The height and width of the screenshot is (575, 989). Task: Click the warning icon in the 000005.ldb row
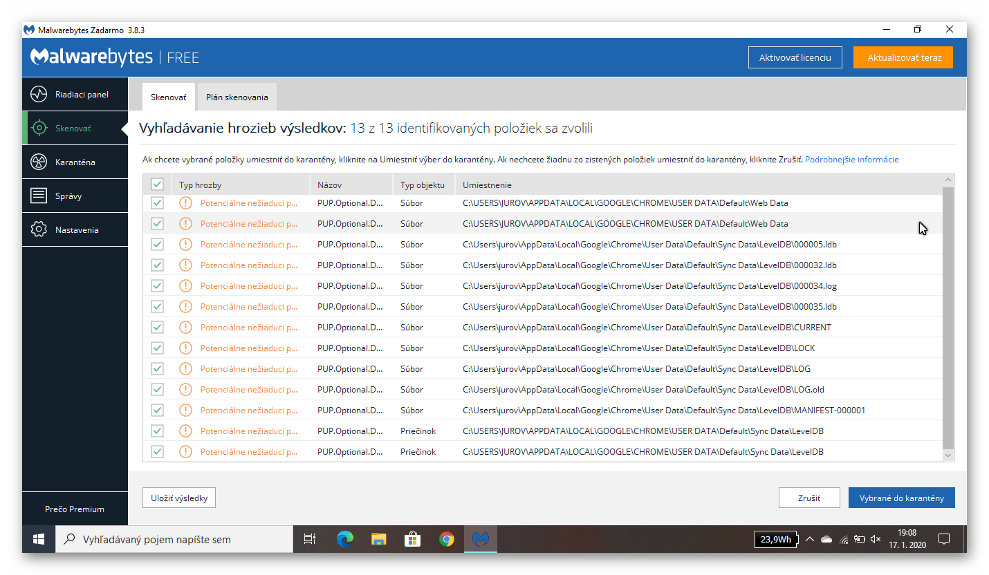pos(185,244)
